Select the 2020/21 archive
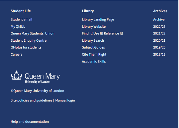Image resolution: width=179 pixels, height=128 pixels. tap(159, 40)
